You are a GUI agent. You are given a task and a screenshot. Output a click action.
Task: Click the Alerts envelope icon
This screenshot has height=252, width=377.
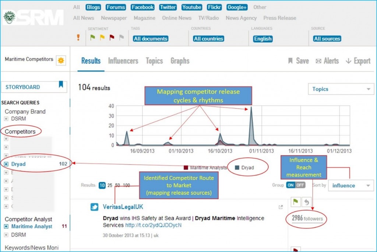318,61
